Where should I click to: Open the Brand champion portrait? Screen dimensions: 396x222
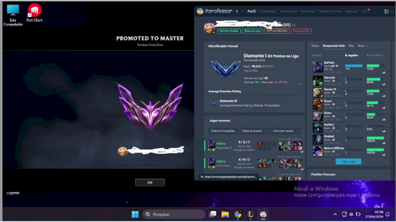coord(318,104)
